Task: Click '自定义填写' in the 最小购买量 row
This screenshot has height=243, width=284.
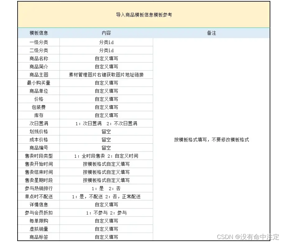Action: (106, 83)
